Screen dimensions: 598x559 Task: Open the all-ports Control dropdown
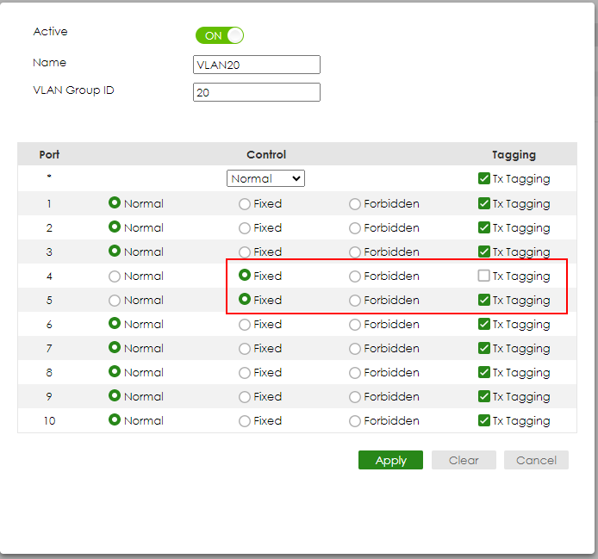[x=265, y=178]
